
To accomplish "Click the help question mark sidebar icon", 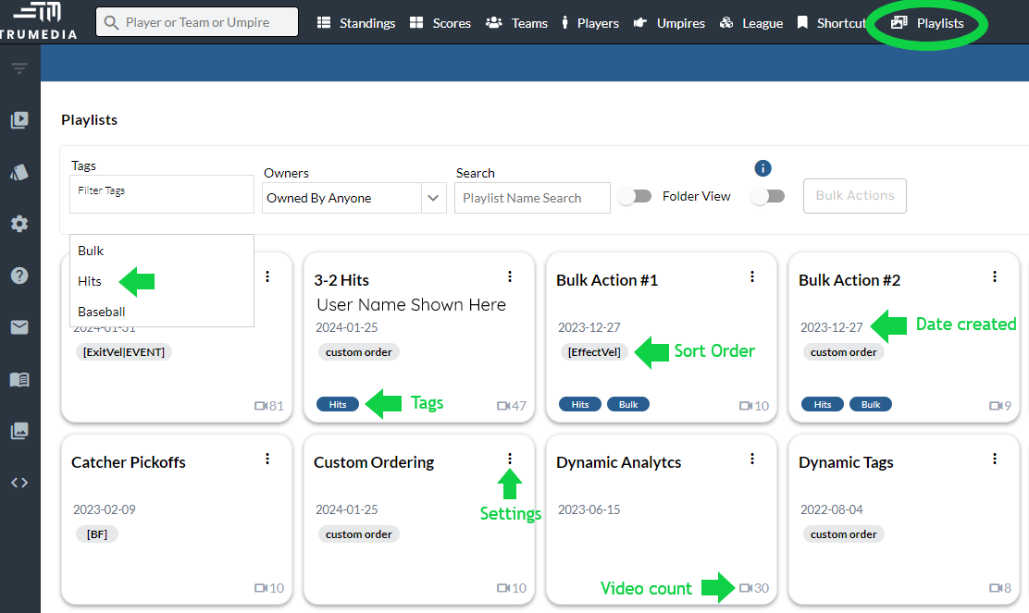I will click(x=19, y=276).
